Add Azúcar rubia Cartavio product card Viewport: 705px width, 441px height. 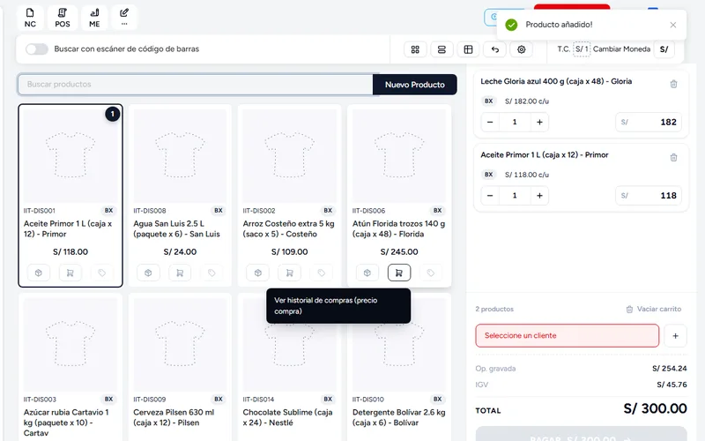[x=70, y=367]
